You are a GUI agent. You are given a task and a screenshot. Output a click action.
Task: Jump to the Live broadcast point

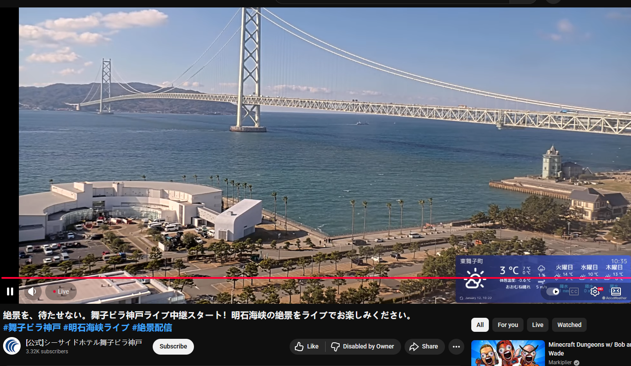61,291
